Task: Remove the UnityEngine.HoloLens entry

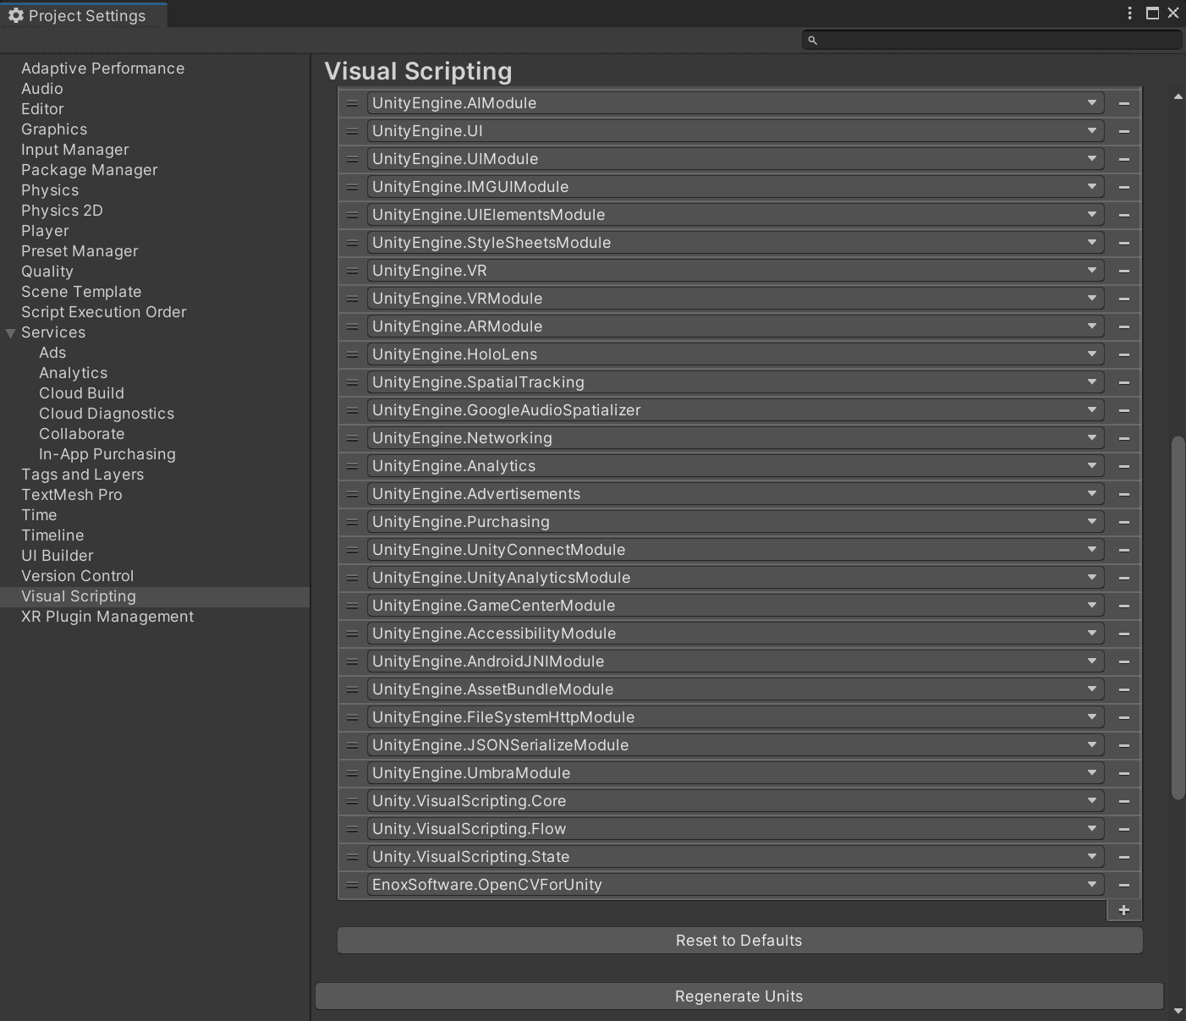Action: coord(1124,354)
